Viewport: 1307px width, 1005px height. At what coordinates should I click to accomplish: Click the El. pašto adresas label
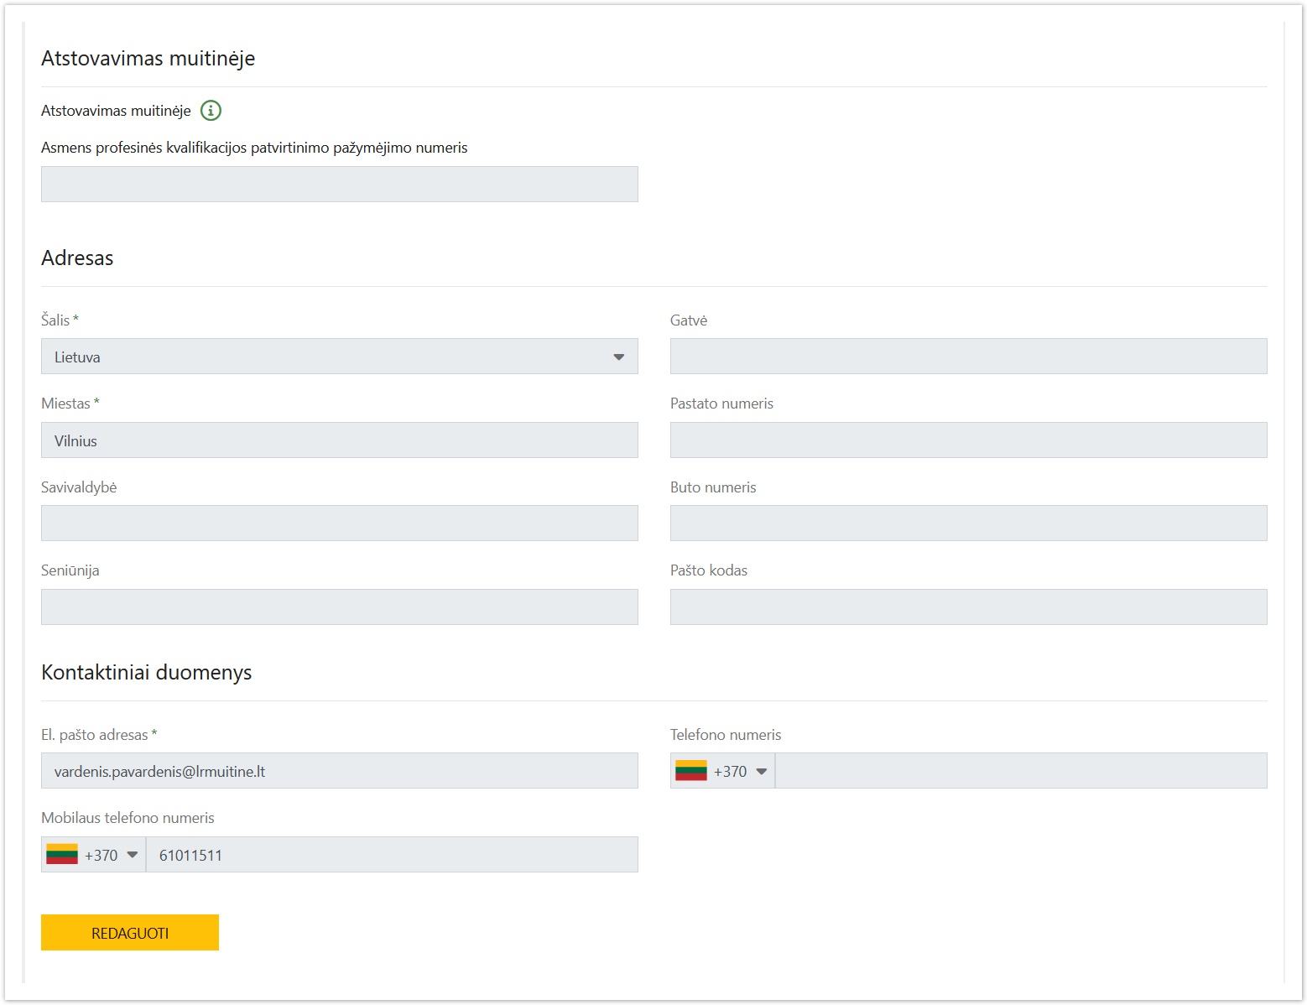[x=99, y=735]
